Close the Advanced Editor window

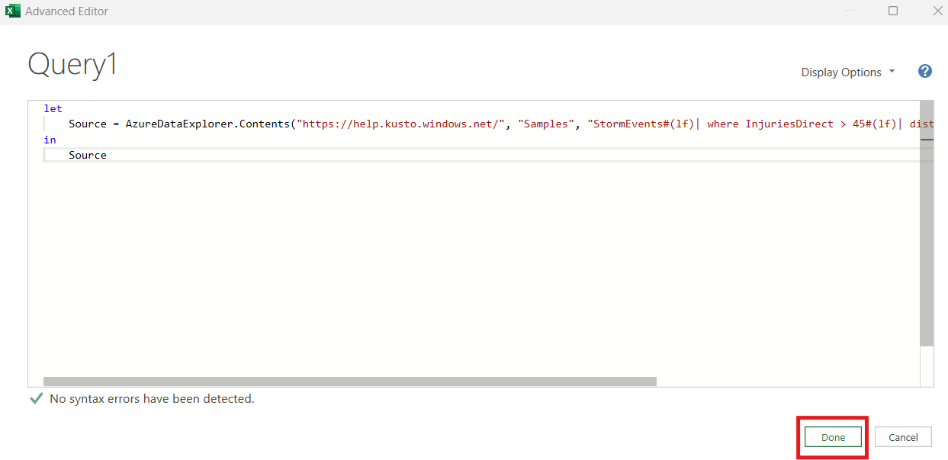[x=938, y=11]
